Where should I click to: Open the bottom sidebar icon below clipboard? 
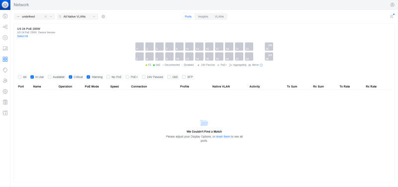coord(5,113)
